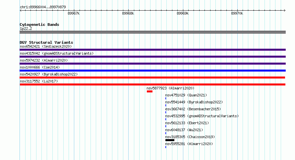
Task: Select the red nsv3117552 variant bar
Action: [x=152, y=84]
